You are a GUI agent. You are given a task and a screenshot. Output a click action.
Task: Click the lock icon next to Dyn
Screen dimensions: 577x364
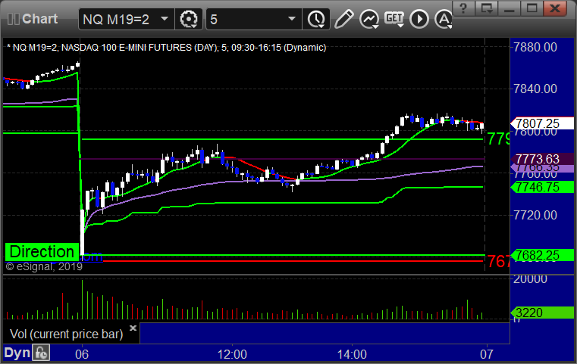click(41, 353)
